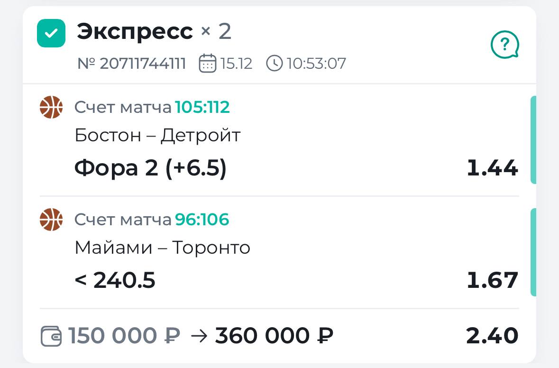The height and width of the screenshot is (368, 559).
Task: Click the total odds 2.40
Action: tap(492, 336)
